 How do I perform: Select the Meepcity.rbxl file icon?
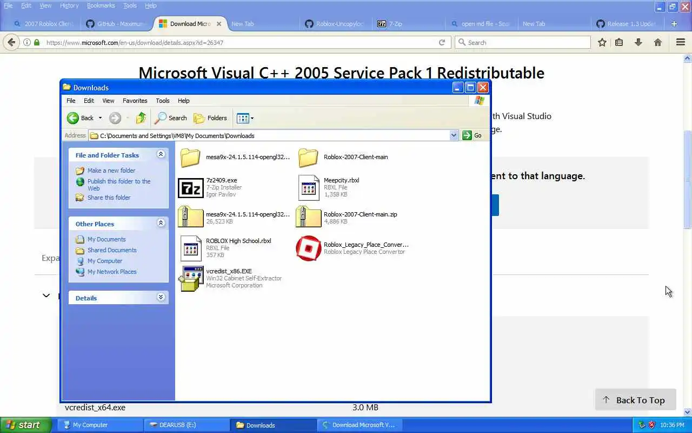[x=309, y=187]
